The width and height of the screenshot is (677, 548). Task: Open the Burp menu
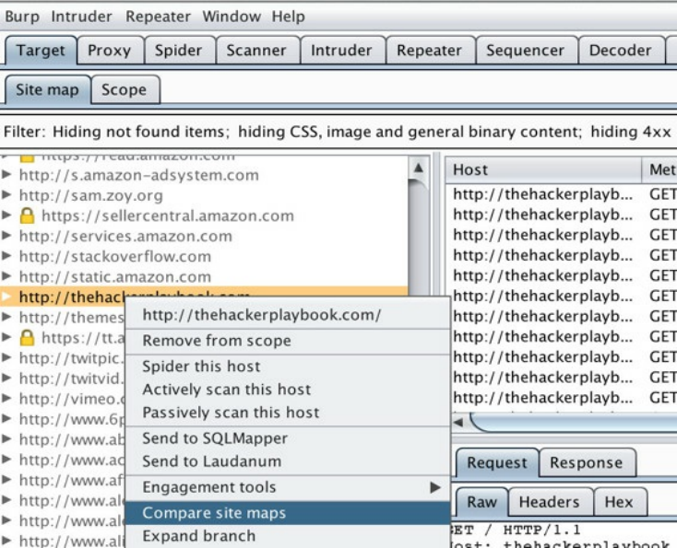pyautogui.click(x=22, y=17)
